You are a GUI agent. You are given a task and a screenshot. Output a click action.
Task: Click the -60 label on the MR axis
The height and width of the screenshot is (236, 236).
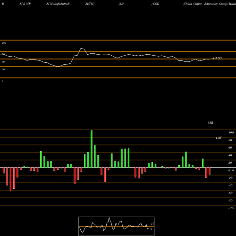click(x=230, y=193)
